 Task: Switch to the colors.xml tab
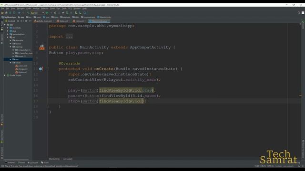[x=79, y=21]
